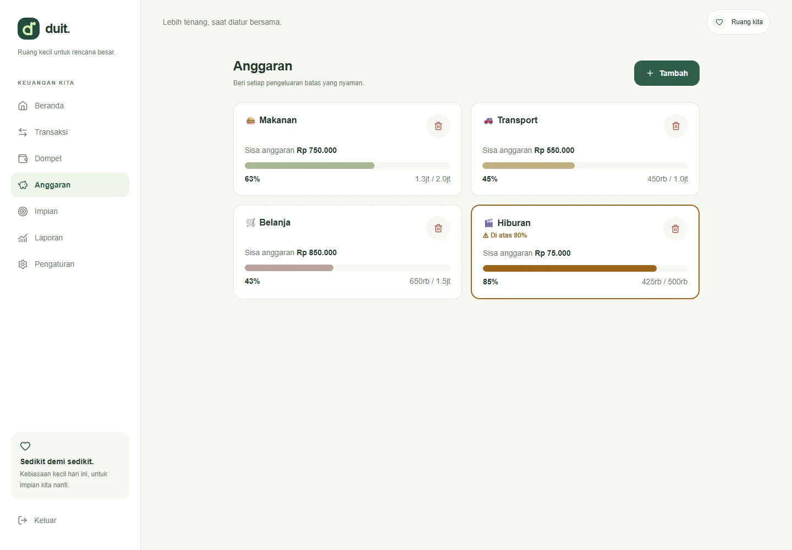Click the heart icon in Ruang kita

[719, 22]
